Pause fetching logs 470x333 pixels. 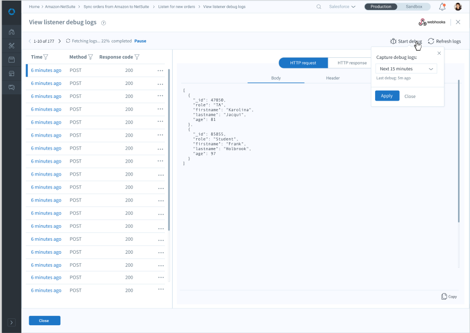(140, 41)
